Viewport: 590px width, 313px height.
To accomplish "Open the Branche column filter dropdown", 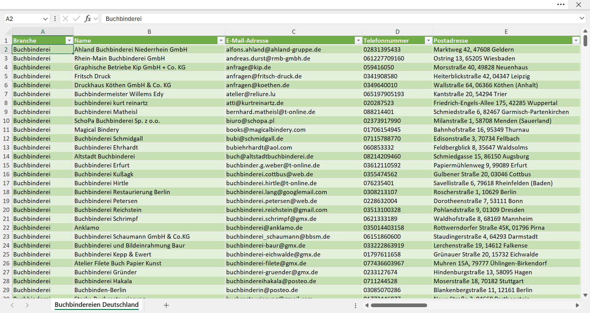I will coord(69,41).
